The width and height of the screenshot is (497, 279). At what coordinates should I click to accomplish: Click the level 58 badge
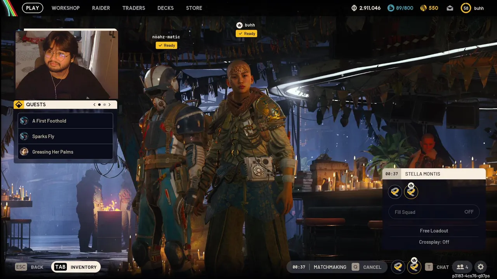[466, 8]
